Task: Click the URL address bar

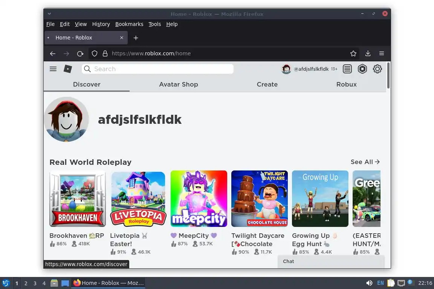Action: (x=224, y=53)
